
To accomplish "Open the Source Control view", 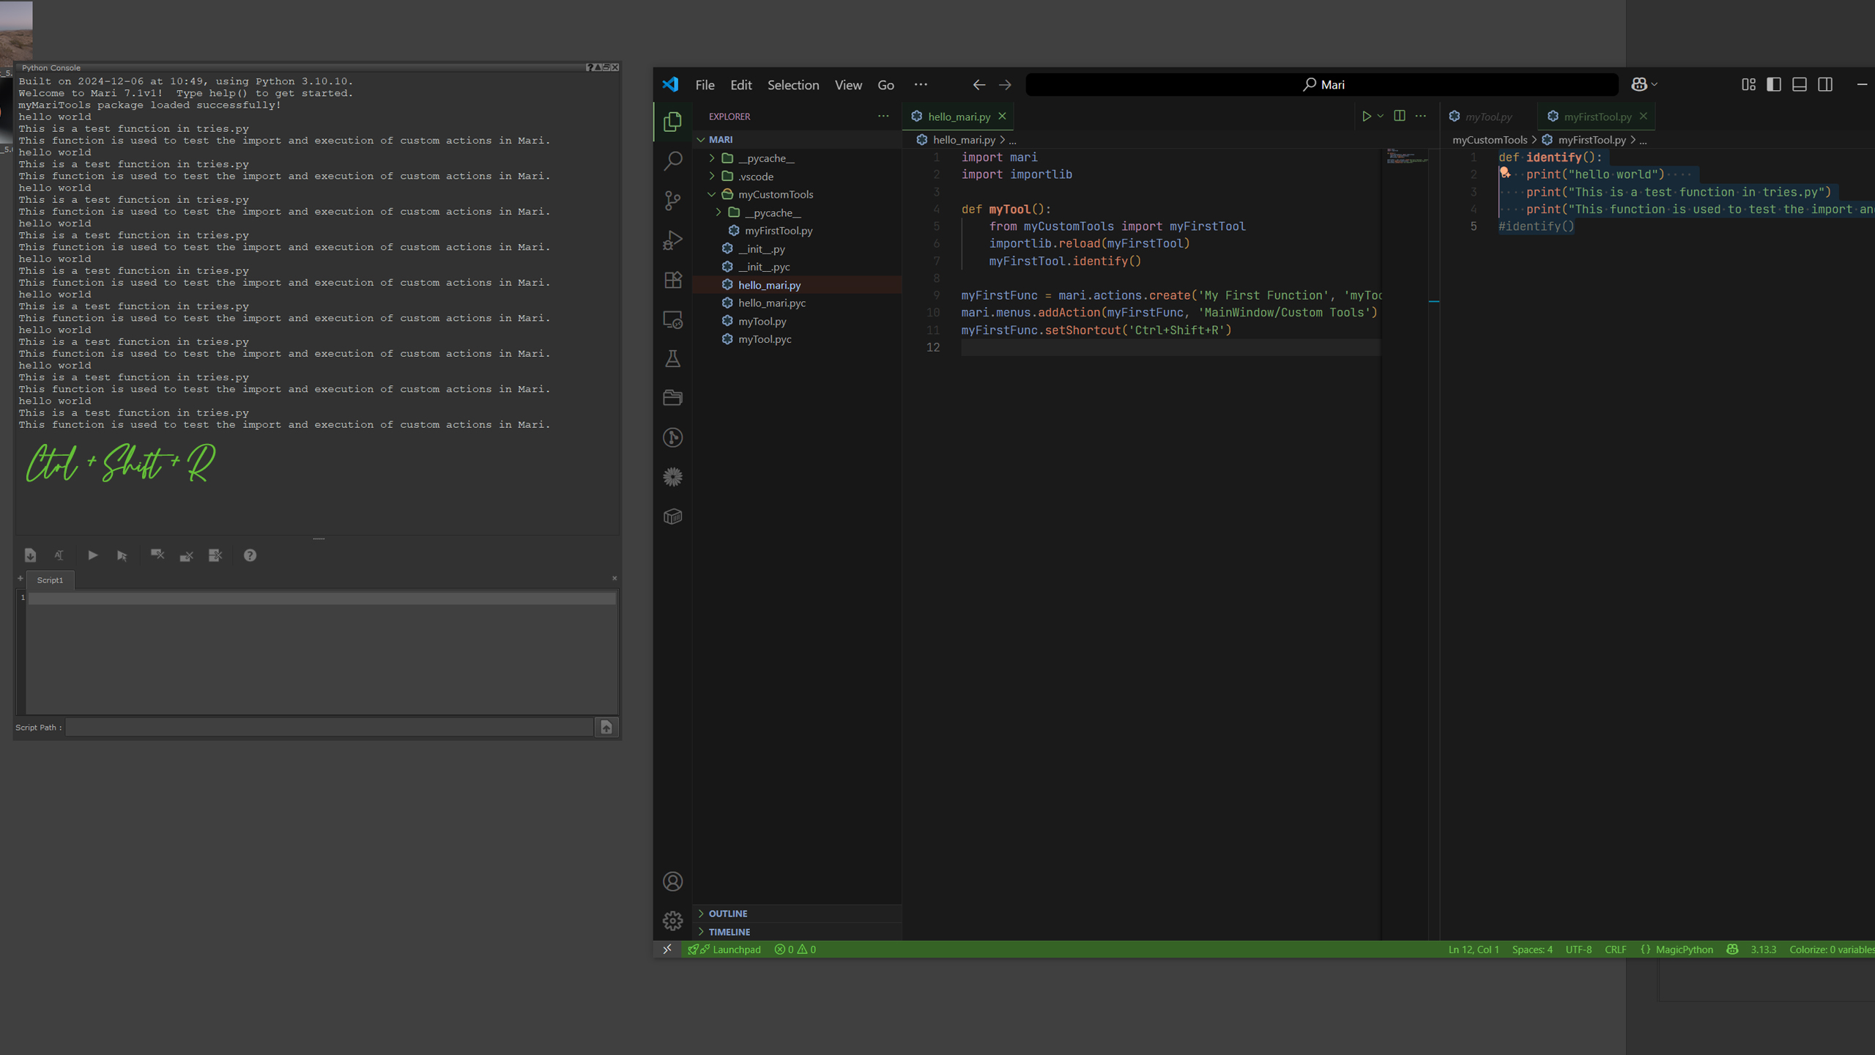I will pos(672,200).
